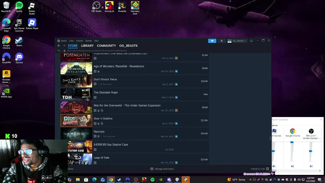The height and width of the screenshot is (183, 325).
Task: Switch to Chrome in taskbar
Action: pyautogui.click(x=111, y=180)
